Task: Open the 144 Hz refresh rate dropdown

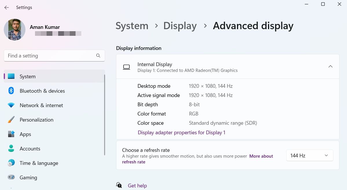Action: tap(309, 155)
